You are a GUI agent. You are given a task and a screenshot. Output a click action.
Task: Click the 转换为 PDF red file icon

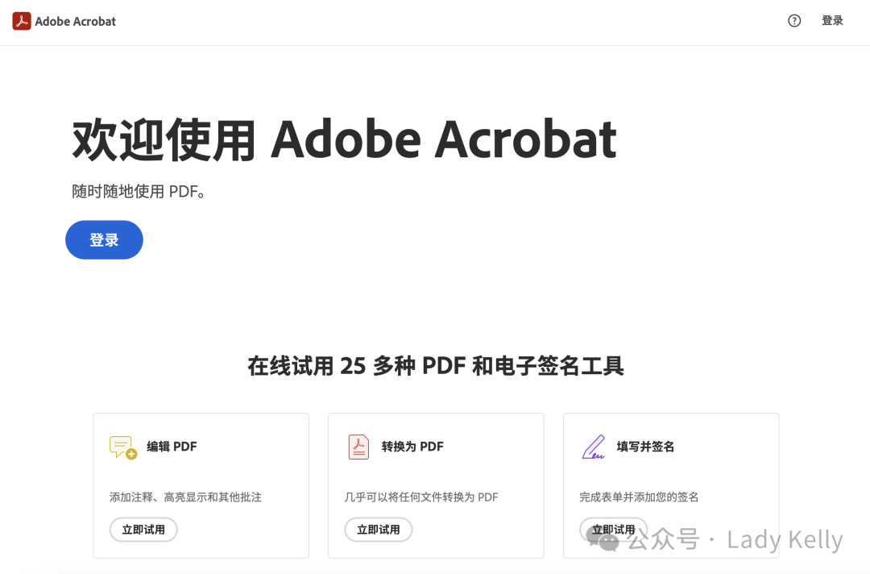358,447
